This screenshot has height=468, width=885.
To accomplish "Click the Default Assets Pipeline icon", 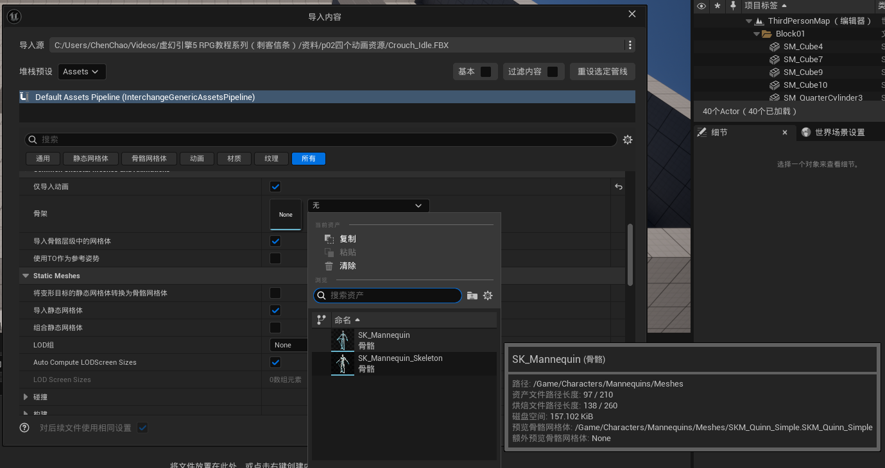I will coord(24,97).
